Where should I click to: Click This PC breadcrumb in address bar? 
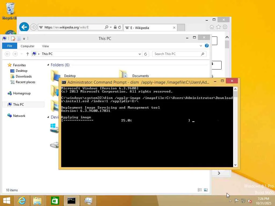pyautogui.click(x=47, y=54)
